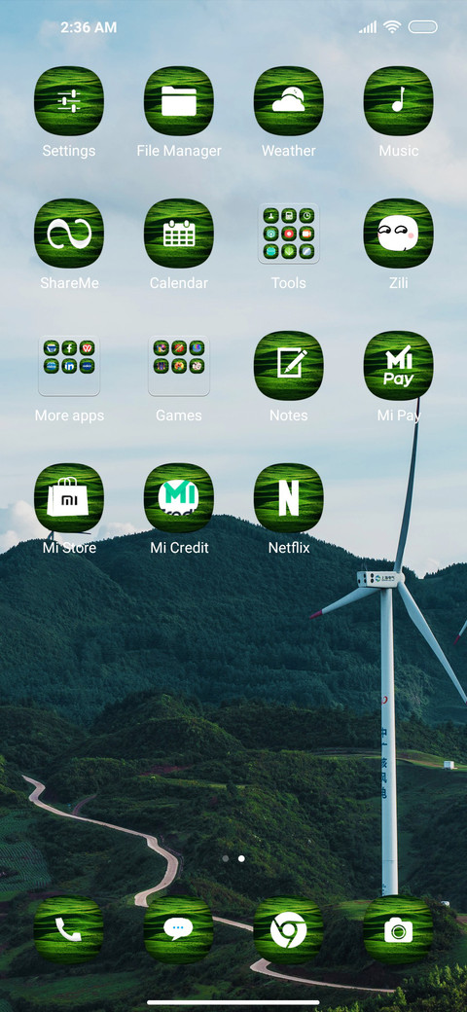Launch Netflix
Image resolution: width=467 pixels, height=1012 pixels.
click(288, 497)
